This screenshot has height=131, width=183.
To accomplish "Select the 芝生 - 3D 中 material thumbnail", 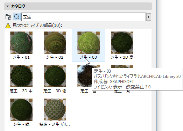I will point(21,76).
